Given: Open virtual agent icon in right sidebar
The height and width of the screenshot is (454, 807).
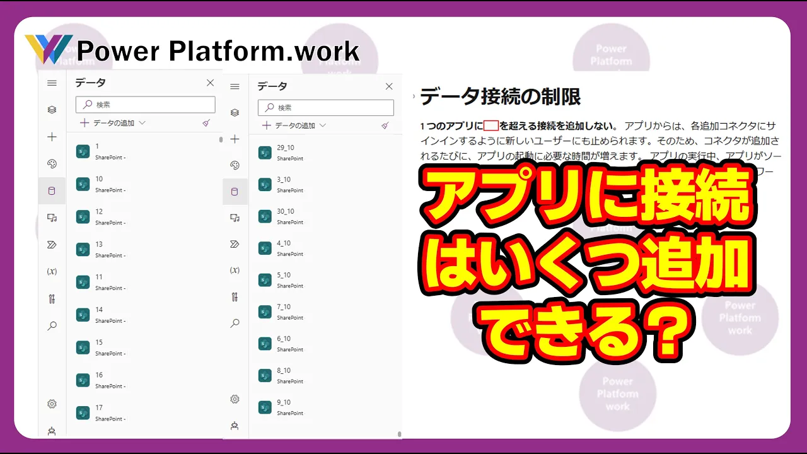Looking at the screenshot, I should [x=235, y=426].
